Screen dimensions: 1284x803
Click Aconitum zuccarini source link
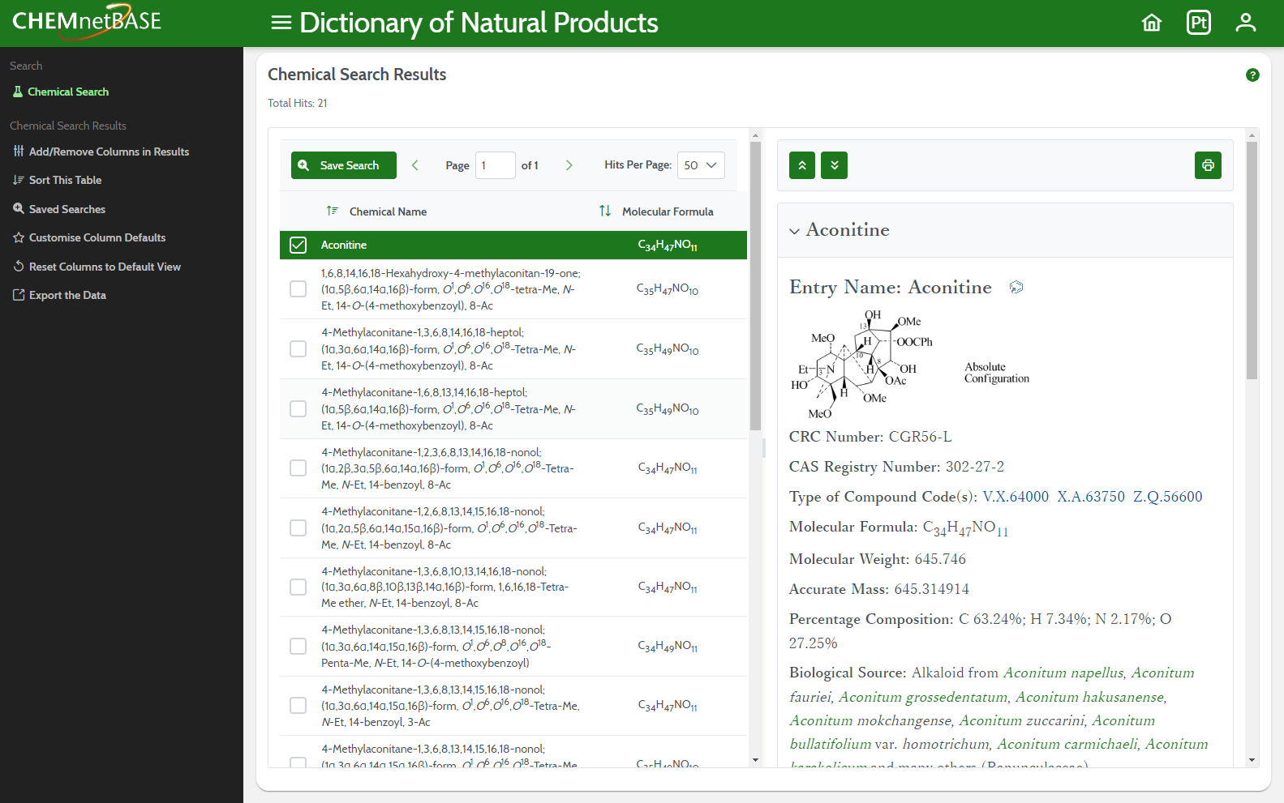coord(1022,720)
